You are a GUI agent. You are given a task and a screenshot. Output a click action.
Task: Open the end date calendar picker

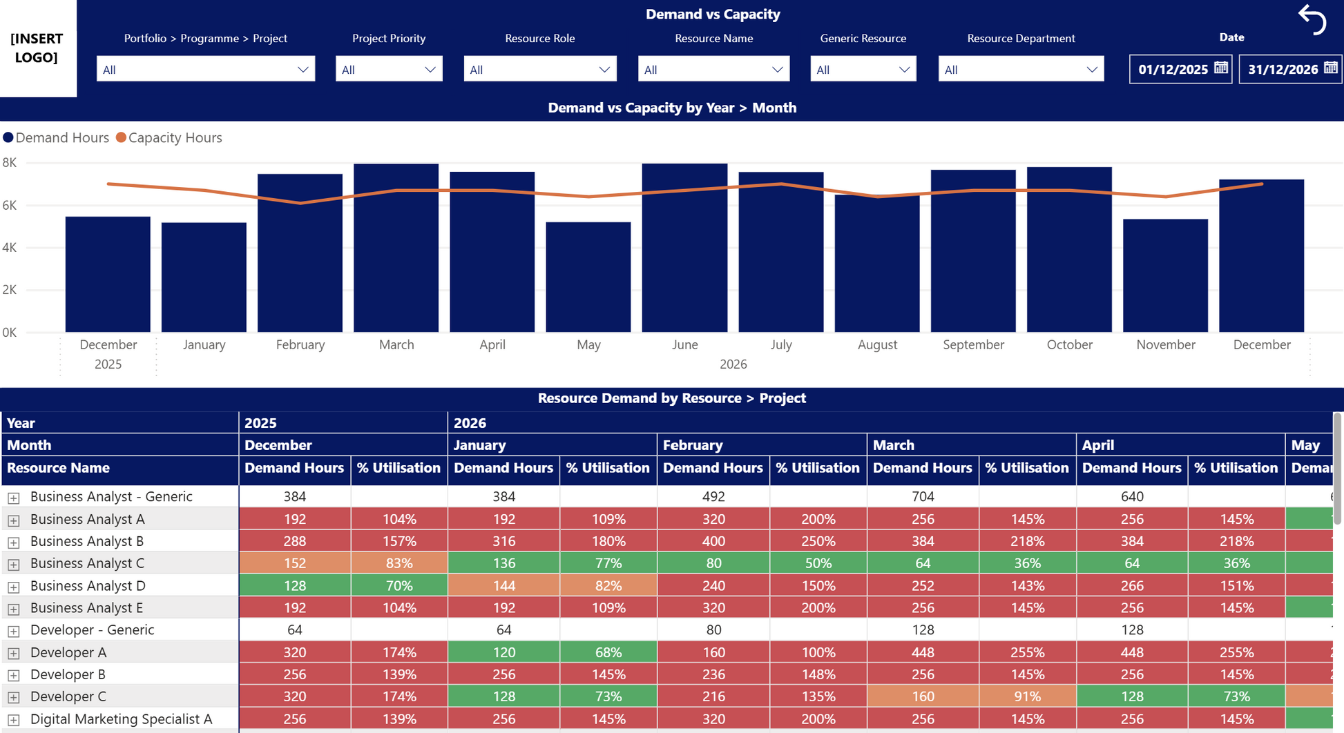(x=1330, y=68)
